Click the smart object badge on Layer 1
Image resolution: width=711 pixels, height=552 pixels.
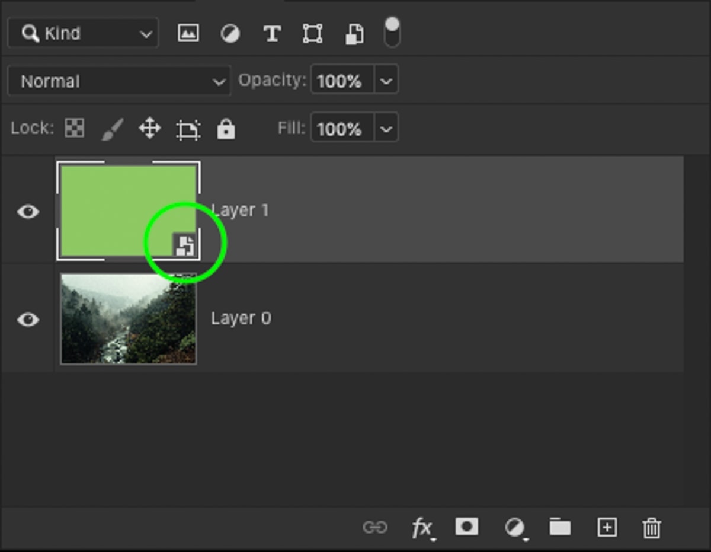185,245
